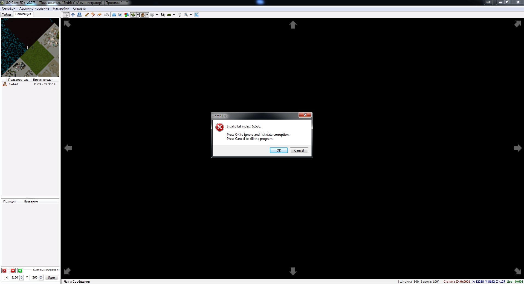524x284 pixels.
Task: Click the blue eye visibility icon
Action: click(x=120, y=15)
